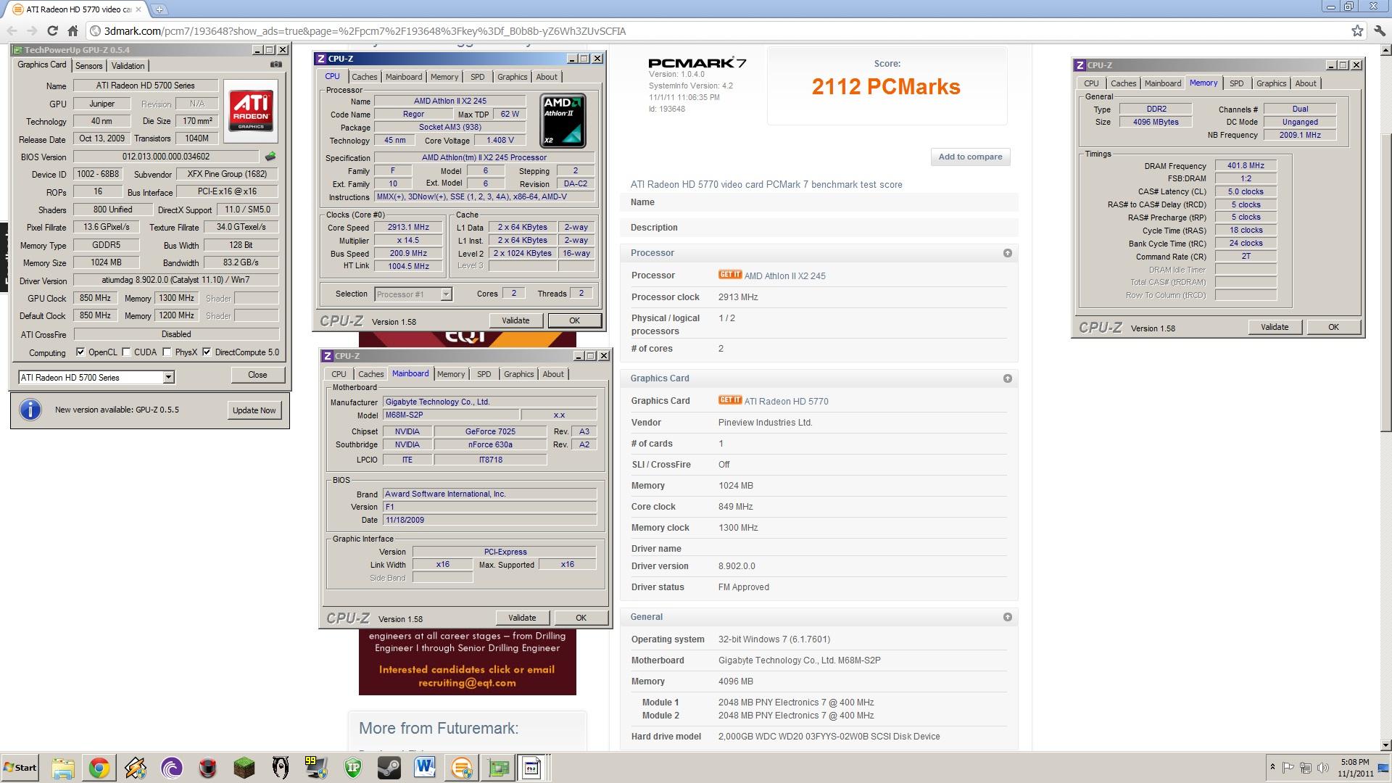Screen dimensions: 1392x783
Task: Toggle the PhysX checkbox
Action: pos(167,352)
